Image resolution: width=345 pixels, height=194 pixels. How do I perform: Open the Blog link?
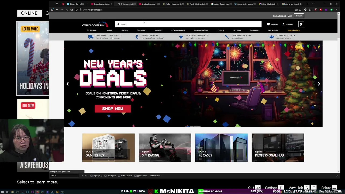click(x=289, y=16)
